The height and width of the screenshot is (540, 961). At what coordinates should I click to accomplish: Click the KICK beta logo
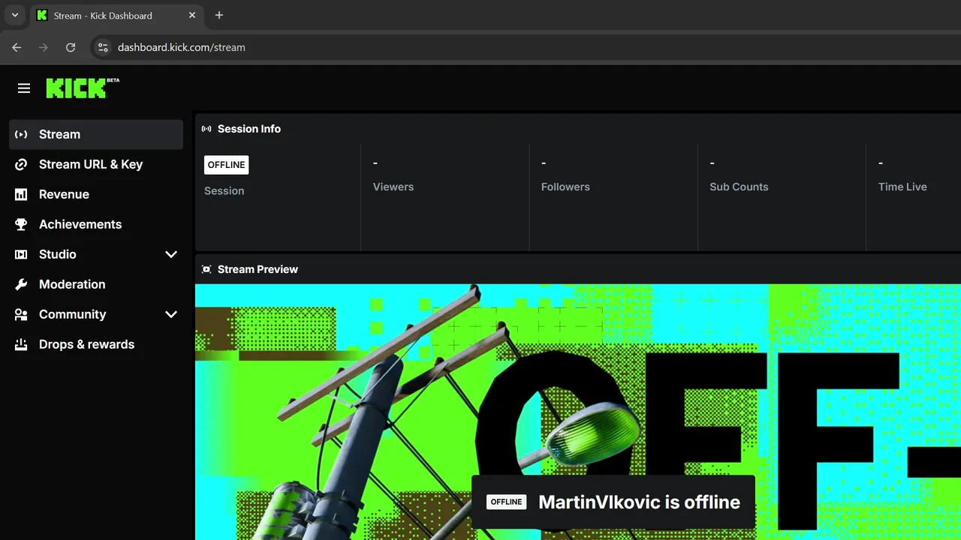(x=83, y=88)
